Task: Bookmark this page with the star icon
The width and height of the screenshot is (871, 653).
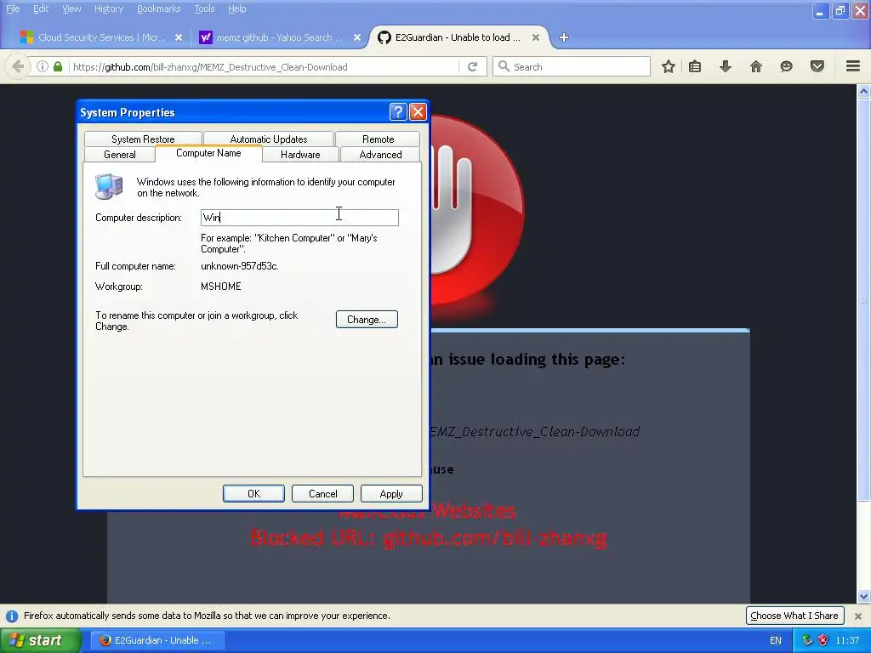Action: 669,66
